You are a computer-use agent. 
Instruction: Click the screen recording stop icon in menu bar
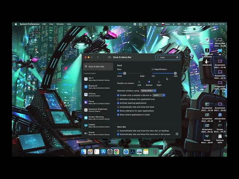[x=135, y=24]
